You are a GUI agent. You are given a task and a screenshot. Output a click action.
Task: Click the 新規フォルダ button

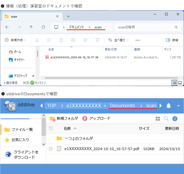click(x=64, y=118)
